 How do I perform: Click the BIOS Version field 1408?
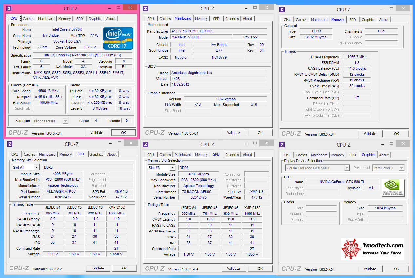pyautogui.click(x=219, y=79)
